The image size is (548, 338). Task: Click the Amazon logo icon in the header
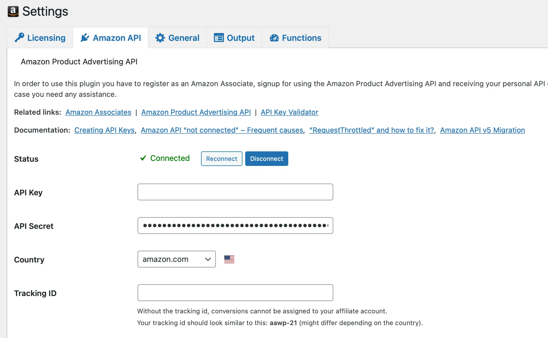13,11
